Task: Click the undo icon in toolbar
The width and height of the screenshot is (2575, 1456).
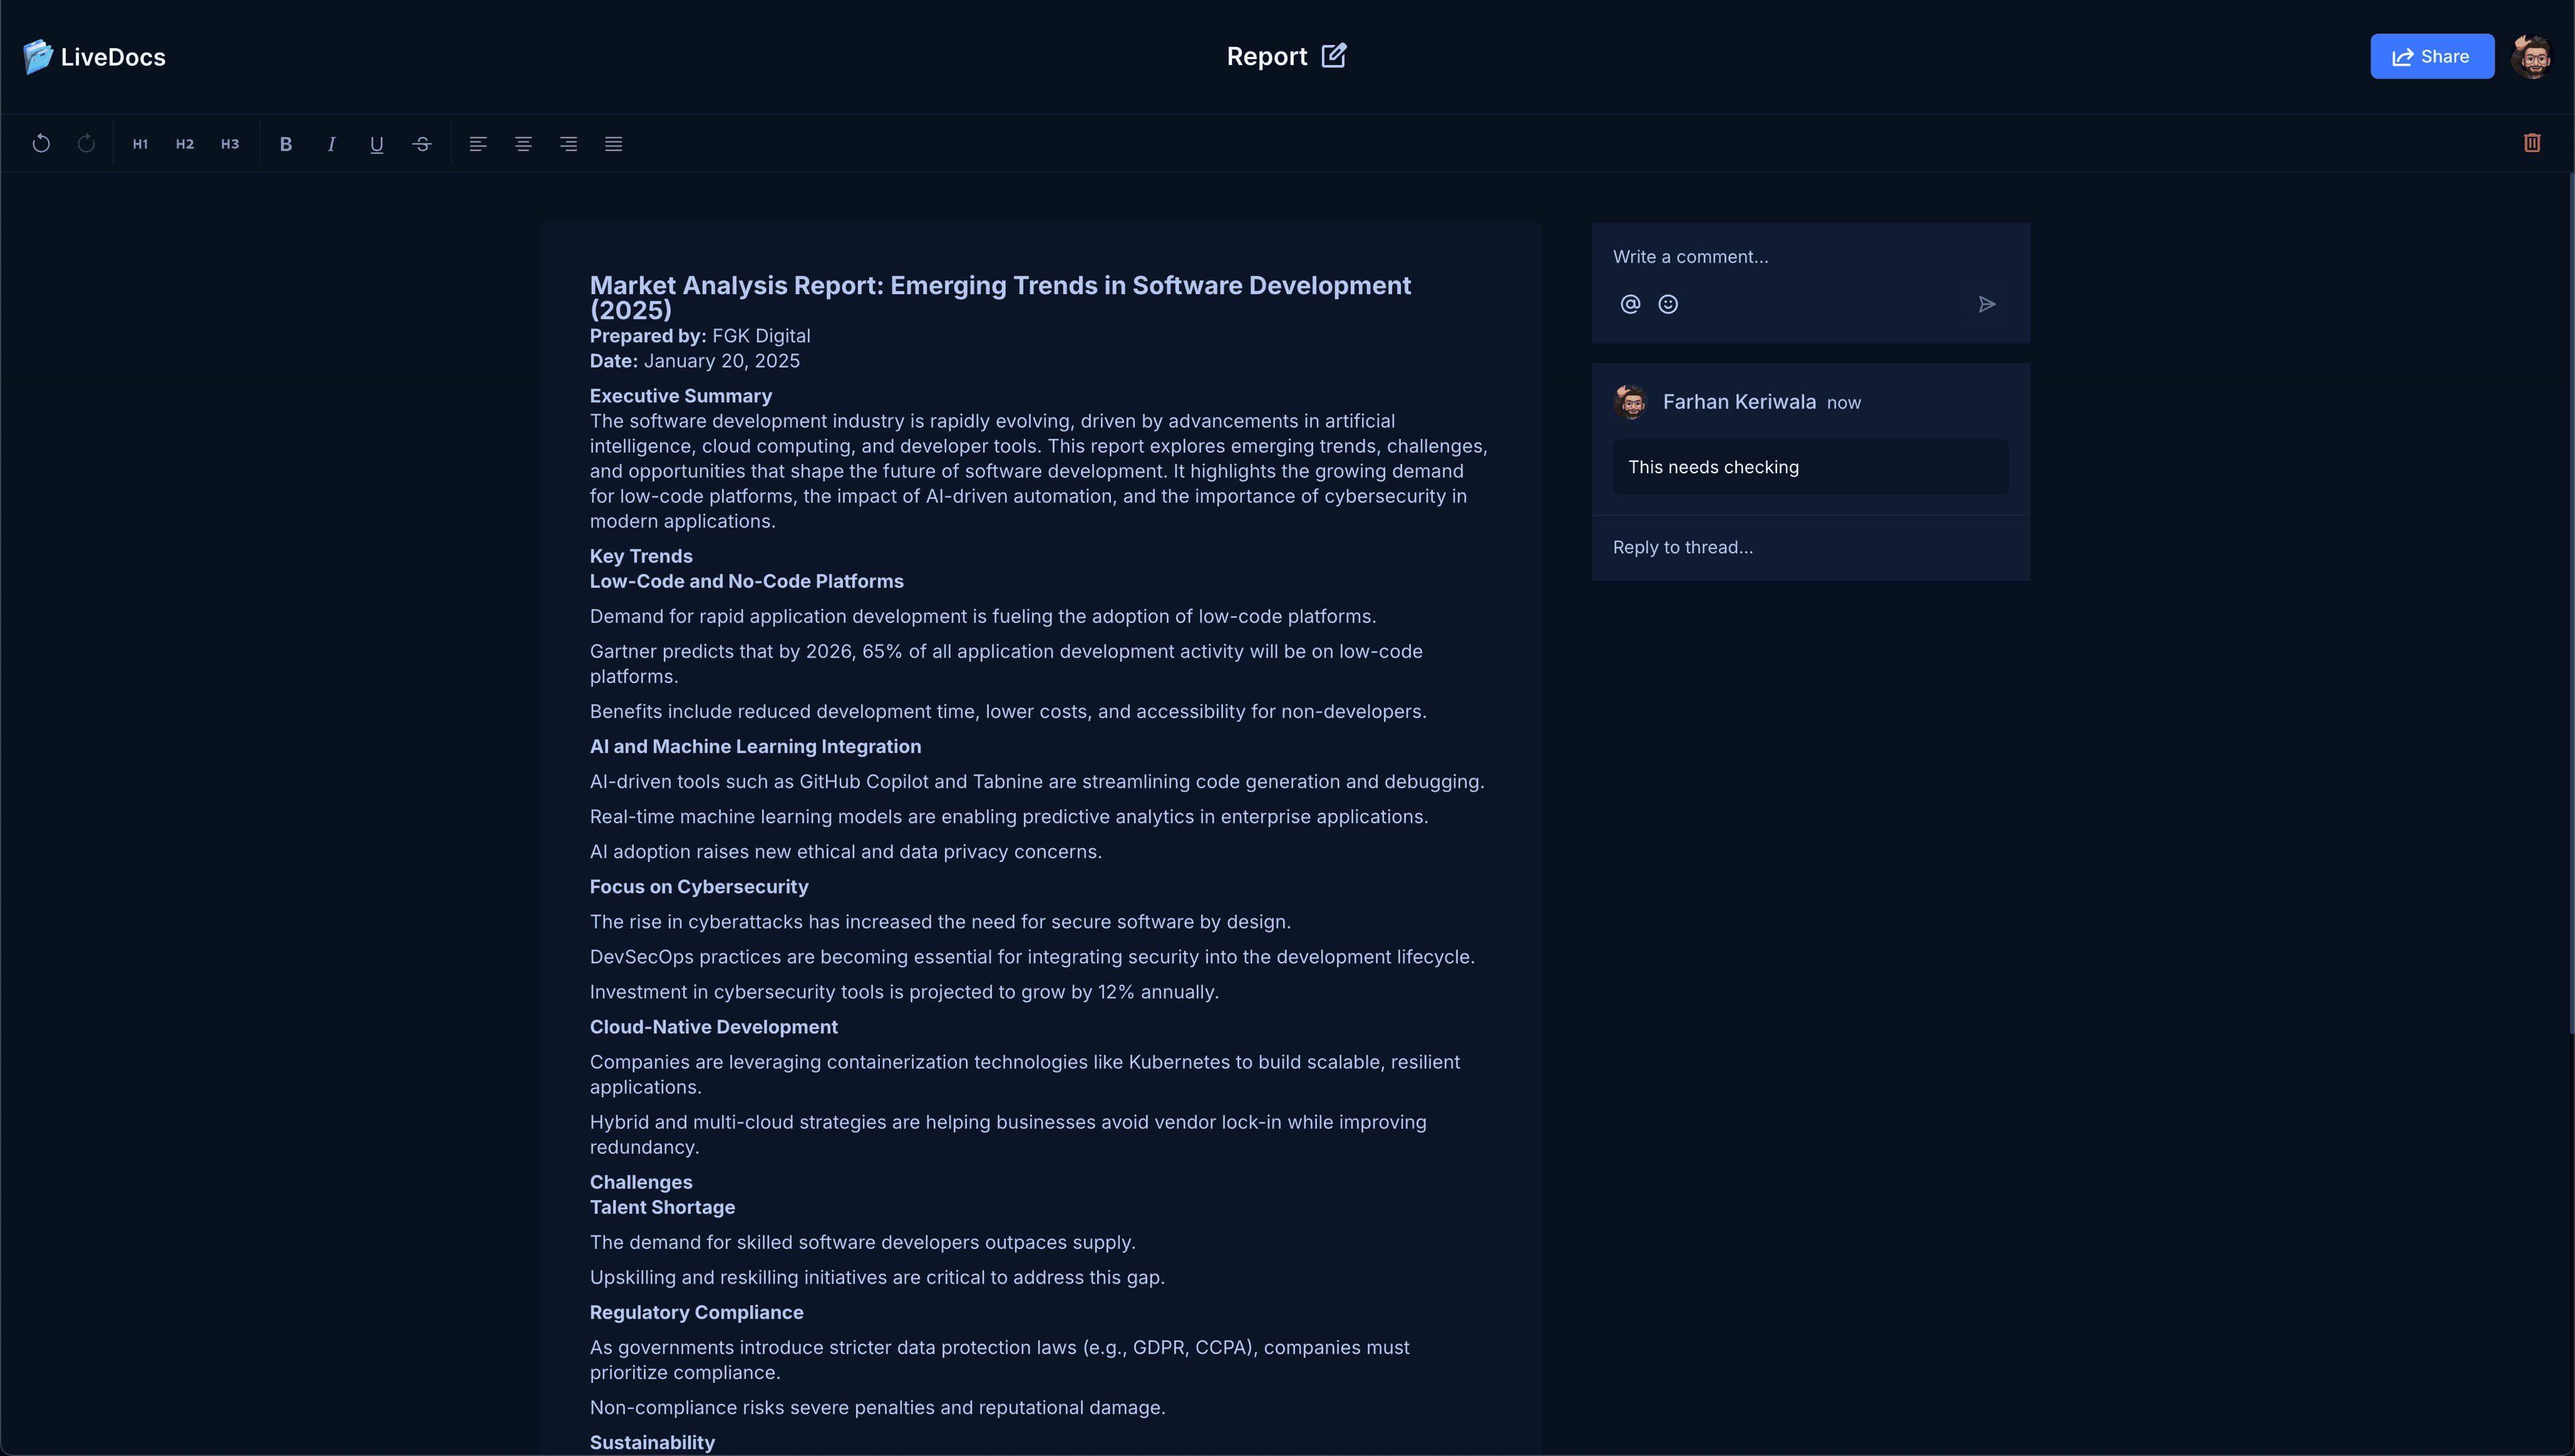Action: [x=41, y=144]
